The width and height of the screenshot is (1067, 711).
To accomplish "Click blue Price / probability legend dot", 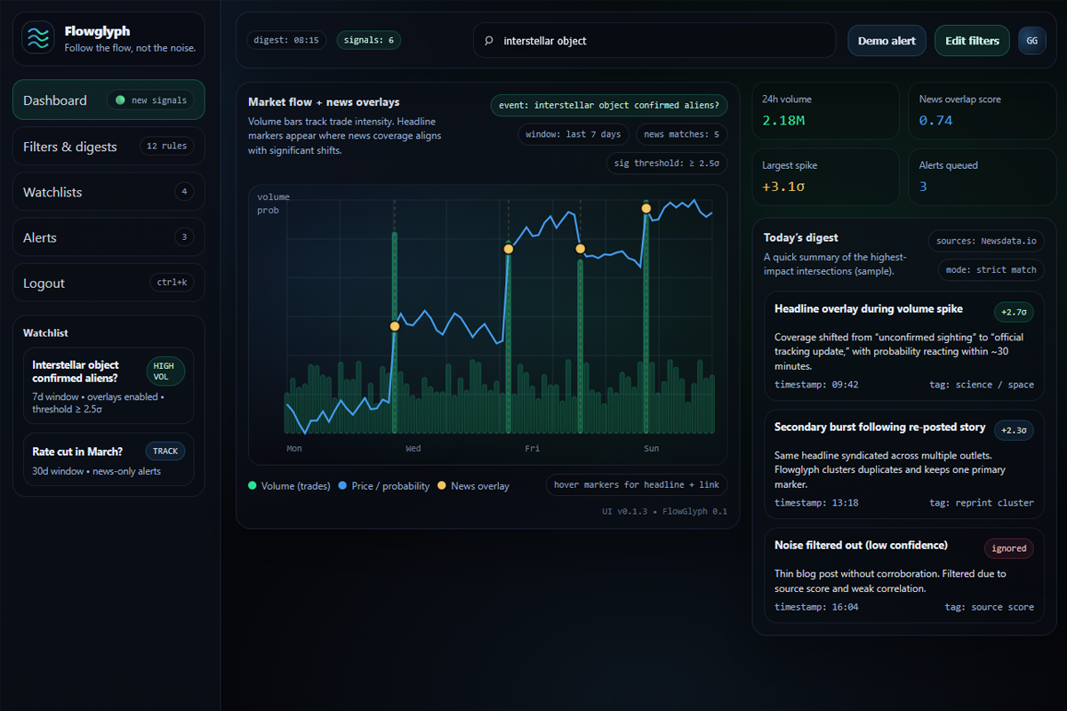I will [x=343, y=486].
